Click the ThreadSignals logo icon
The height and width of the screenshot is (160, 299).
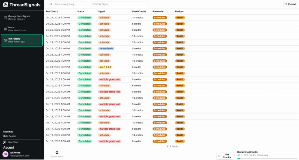pyautogui.click(x=6, y=5)
